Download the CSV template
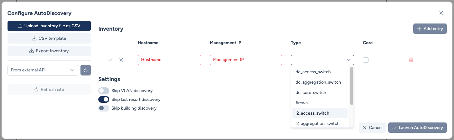This screenshot has height=140, width=454. [49, 38]
